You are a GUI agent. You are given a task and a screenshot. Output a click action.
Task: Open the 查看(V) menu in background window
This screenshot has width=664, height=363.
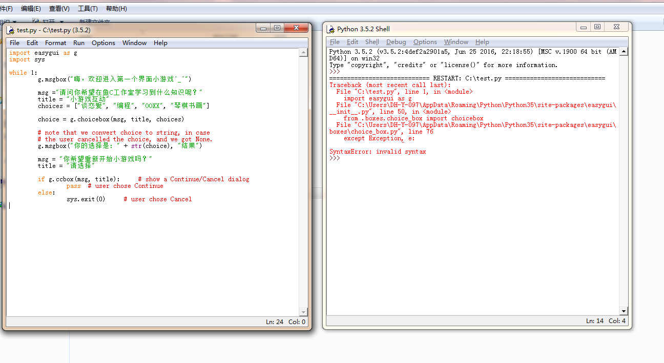click(59, 9)
